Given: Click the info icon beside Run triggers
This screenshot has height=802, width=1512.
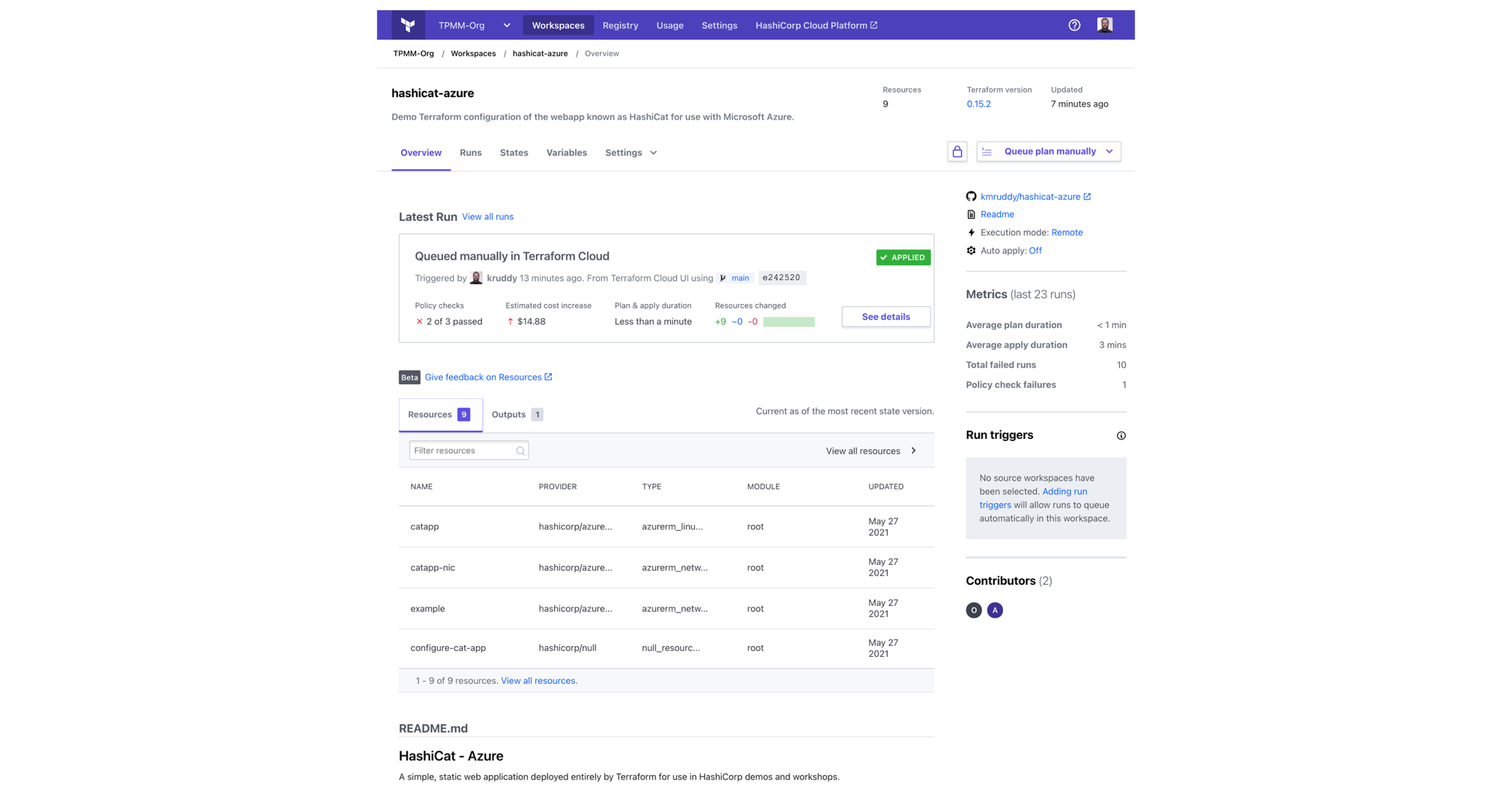Looking at the screenshot, I should tap(1121, 435).
